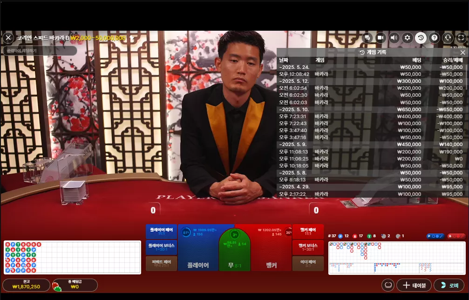Enter fullscreen mode
The height and width of the screenshot is (300, 469).
click(461, 38)
